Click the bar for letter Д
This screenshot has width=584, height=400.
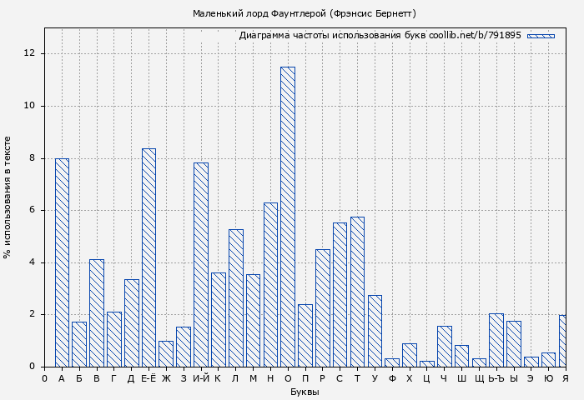(131, 322)
